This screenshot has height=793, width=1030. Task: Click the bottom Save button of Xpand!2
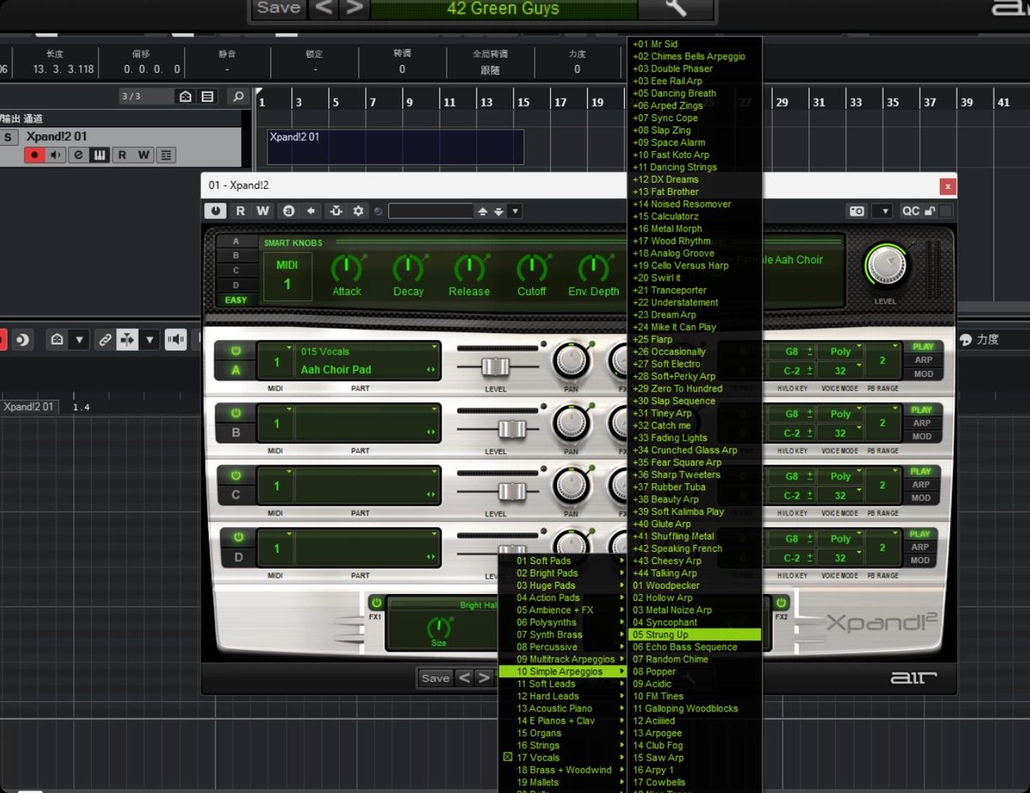coord(435,678)
